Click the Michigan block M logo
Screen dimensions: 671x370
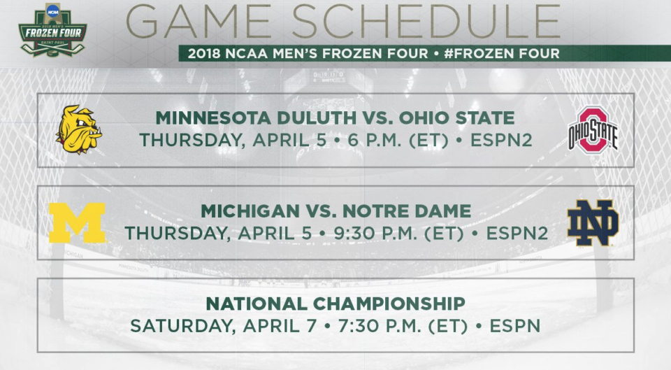coord(77,222)
